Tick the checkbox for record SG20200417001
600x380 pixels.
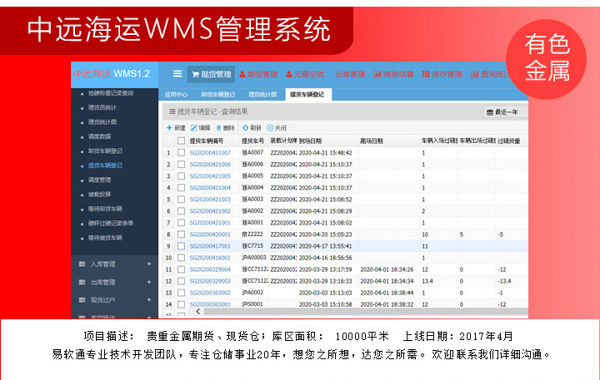click(x=181, y=246)
